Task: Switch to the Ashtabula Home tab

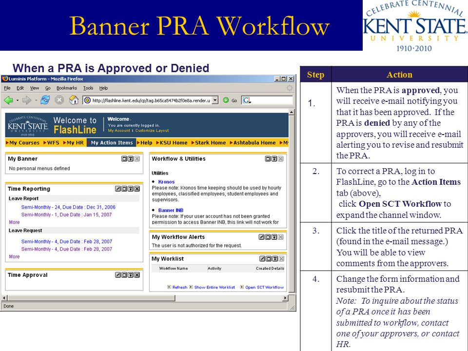Action: [253, 143]
